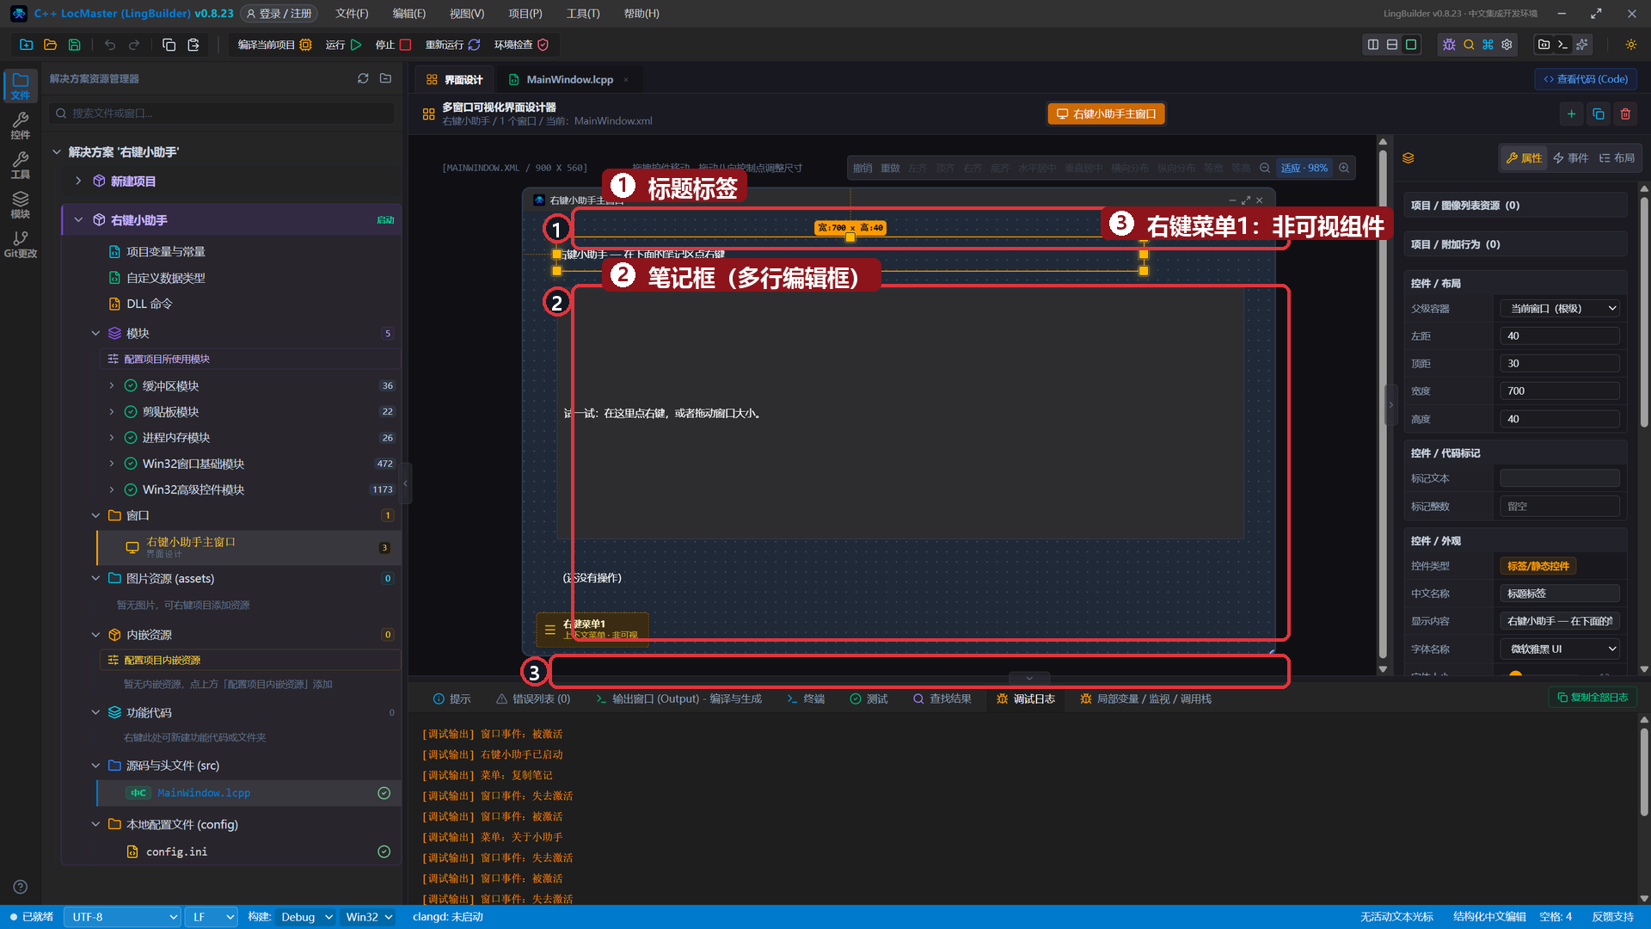Open 模块 sidebar panel
The image size is (1651, 929).
(21, 205)
